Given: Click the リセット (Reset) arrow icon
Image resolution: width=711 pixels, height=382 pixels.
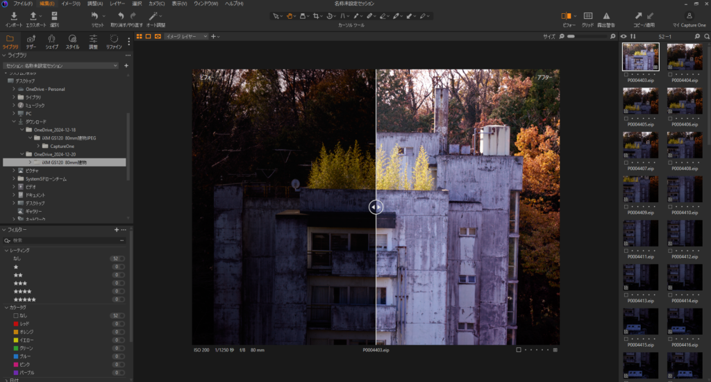Looking at the screenshot, I should (x=95, y=15).
